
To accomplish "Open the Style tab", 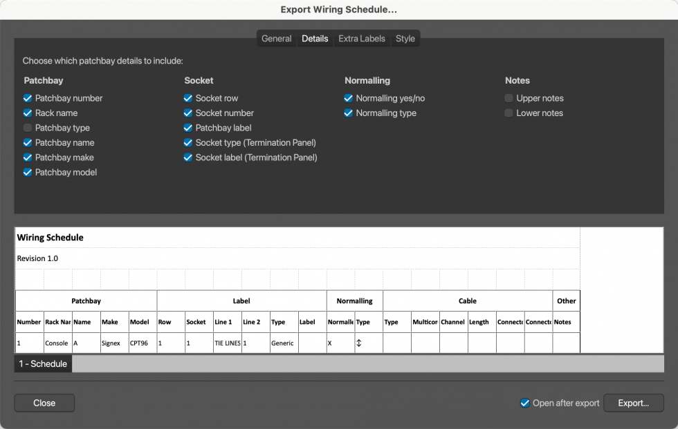I will 405,39.
